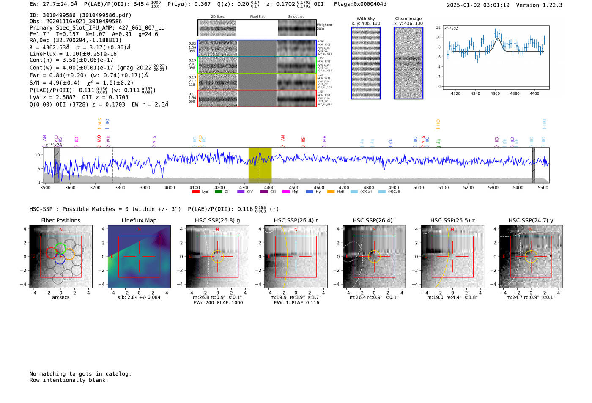
Task: Click the orange aperture circle in HSC g image
Action: (217, 257)
